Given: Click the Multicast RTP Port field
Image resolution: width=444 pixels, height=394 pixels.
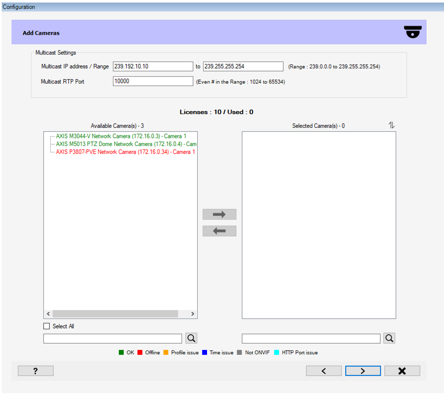Looking at the screenshot, I should [x=153, y=81].
